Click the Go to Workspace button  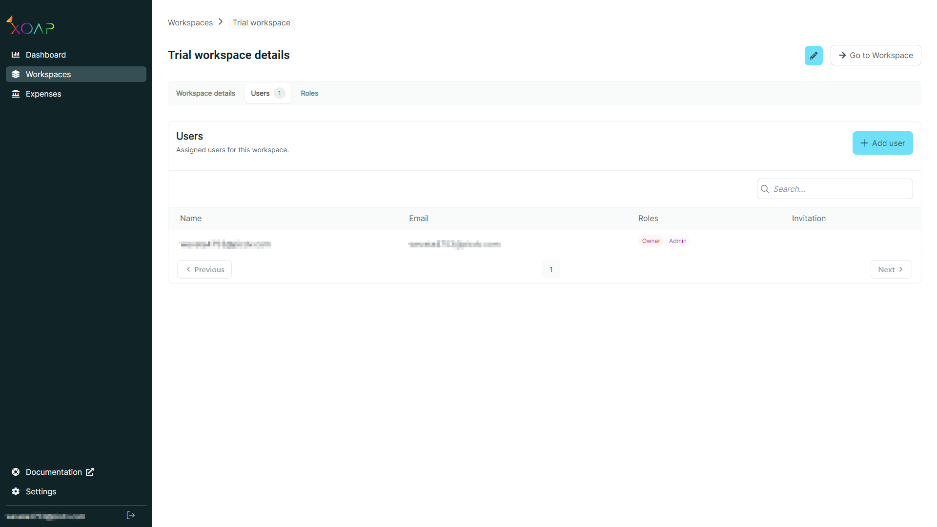(876, 55)
